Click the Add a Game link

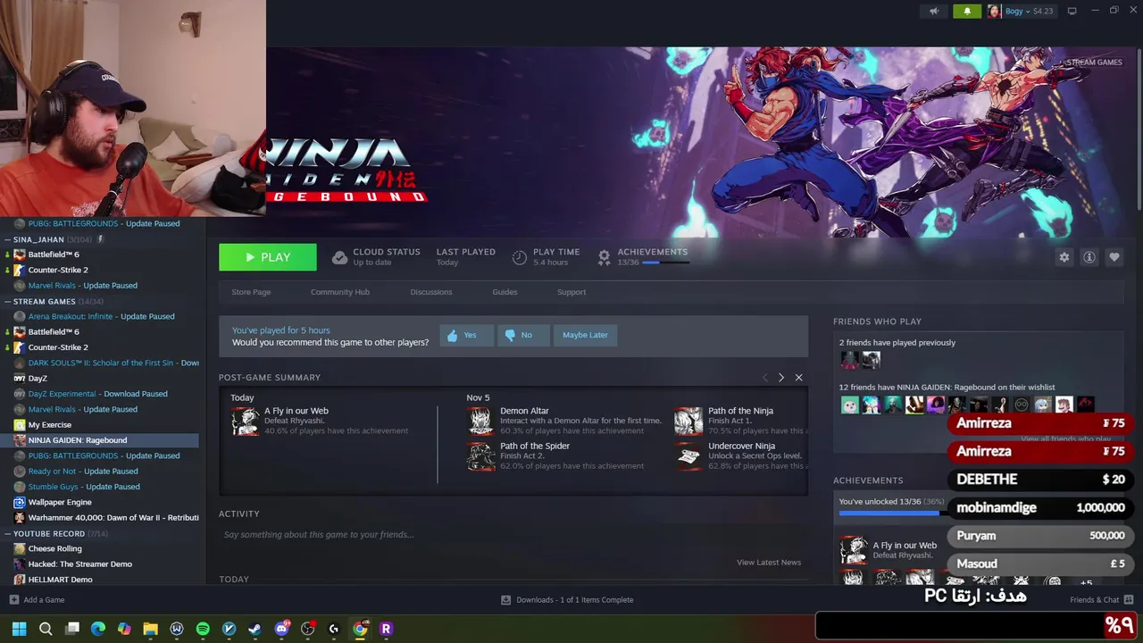pyautogui.click(x=44, y=600)
